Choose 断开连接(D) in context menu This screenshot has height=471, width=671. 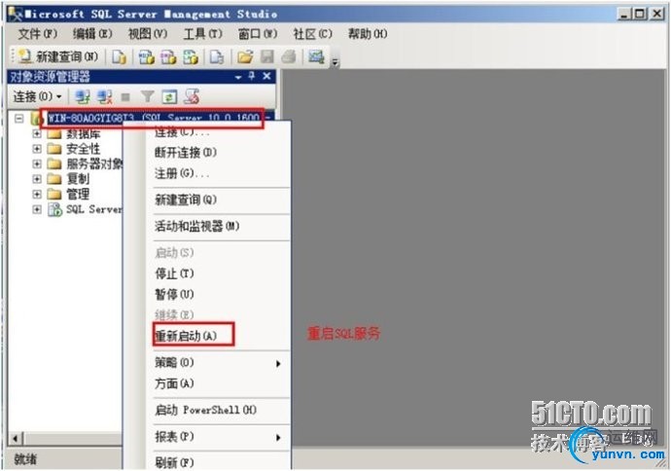(x=218, y=153)
